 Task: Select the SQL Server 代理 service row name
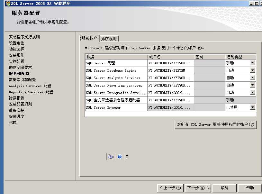[116, 63]
